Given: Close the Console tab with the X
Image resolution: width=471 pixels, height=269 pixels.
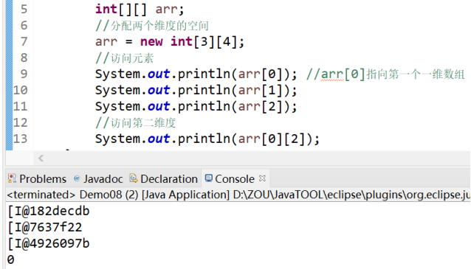Looking at the screenshot, I should pyautogui.click(x=262, y=178).
